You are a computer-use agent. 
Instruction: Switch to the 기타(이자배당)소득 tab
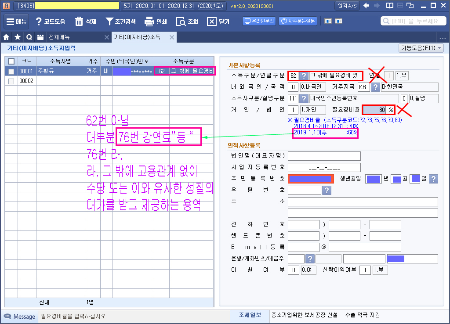137,37
